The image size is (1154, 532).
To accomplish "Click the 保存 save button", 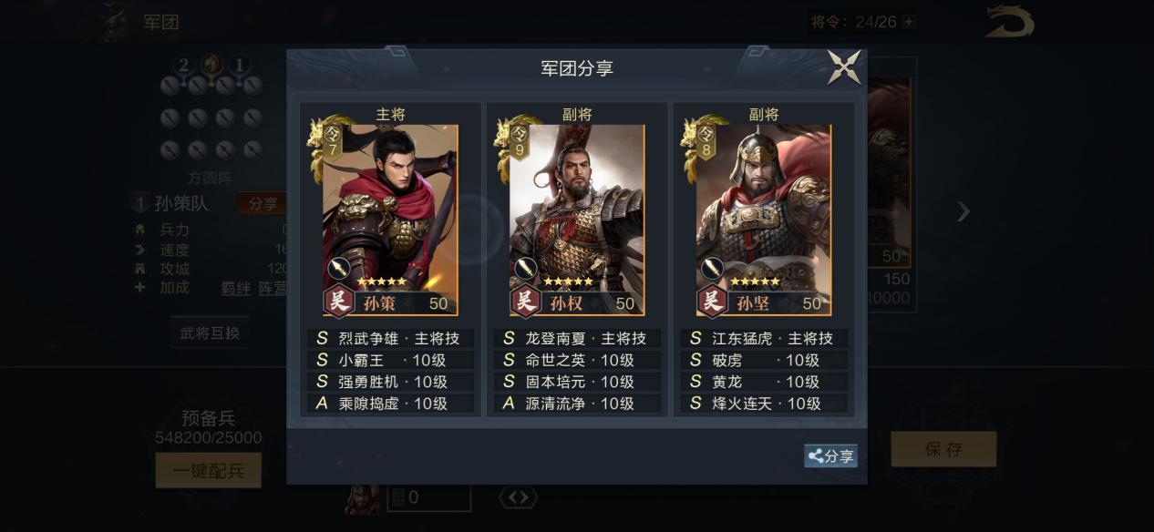I will (x=943, y=449).
